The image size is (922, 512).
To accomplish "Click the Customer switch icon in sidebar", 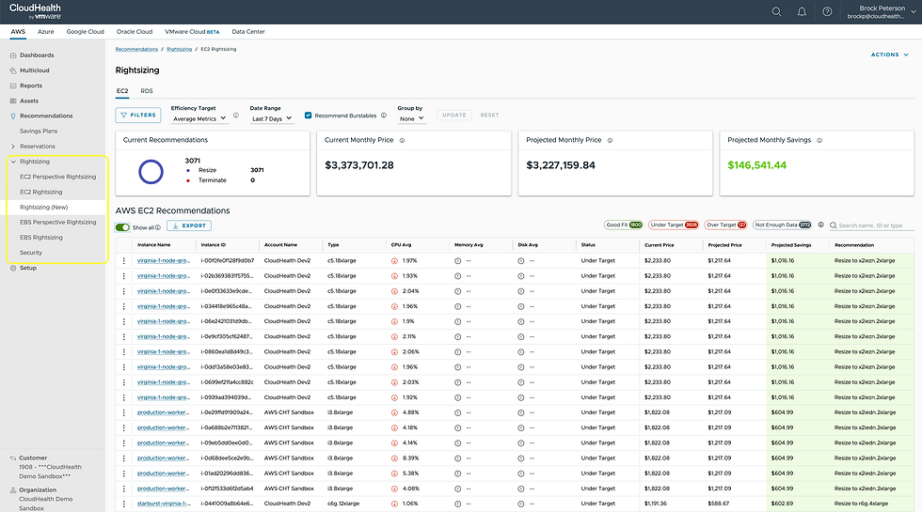I will click(x=13, y=458).
